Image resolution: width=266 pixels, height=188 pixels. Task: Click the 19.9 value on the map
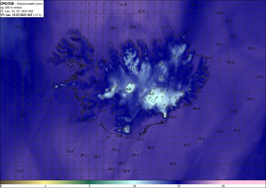point(173,117)
